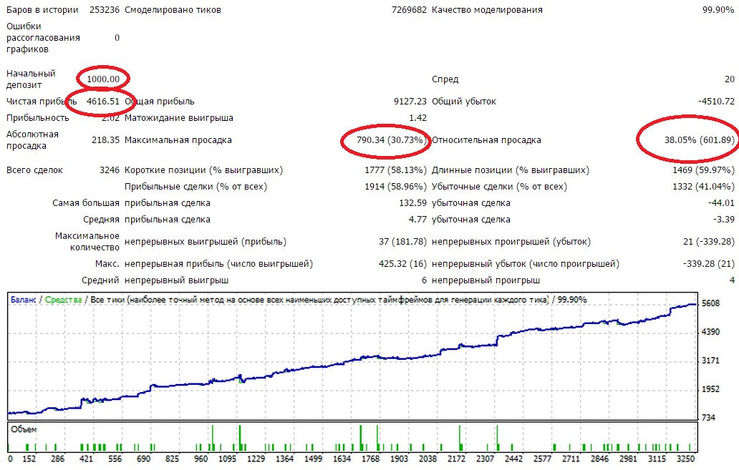
Task: Click the 1634 tick on horizontal axis
Action: click(342, 459)
